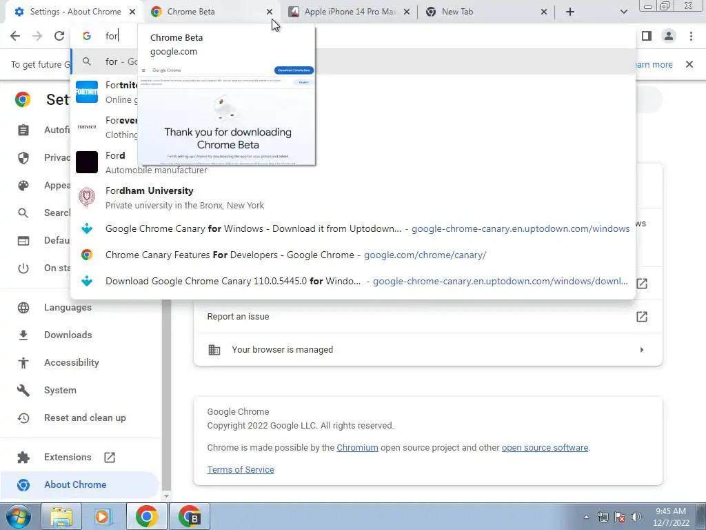Screen dimensions: 706x530
Task: Click the forward navigation arrow
Action: click(x=37, y=36)
